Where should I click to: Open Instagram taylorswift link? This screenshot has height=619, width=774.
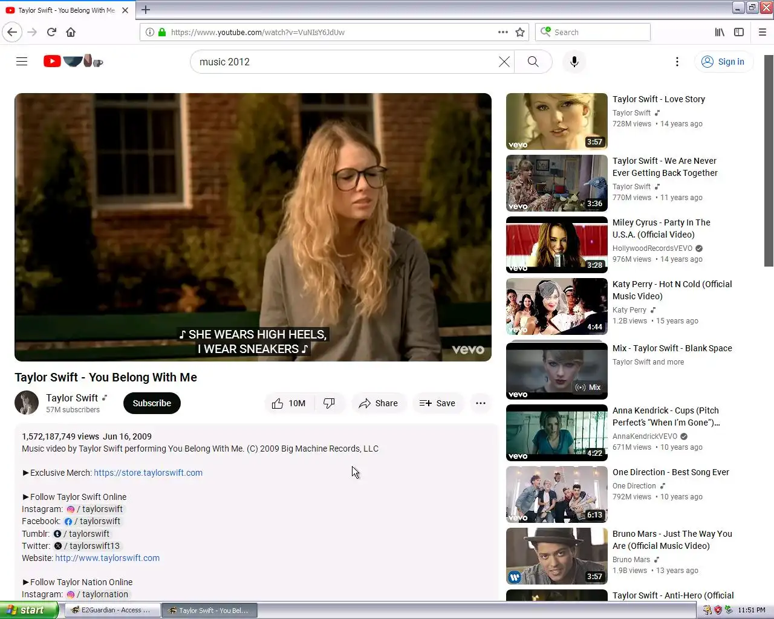click(94, 509)
